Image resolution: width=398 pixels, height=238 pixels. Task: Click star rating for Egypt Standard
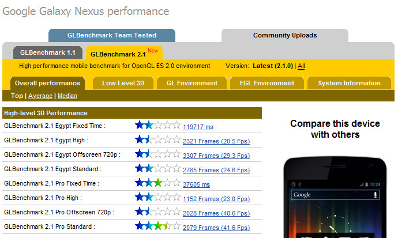click(x=157, y=168)
